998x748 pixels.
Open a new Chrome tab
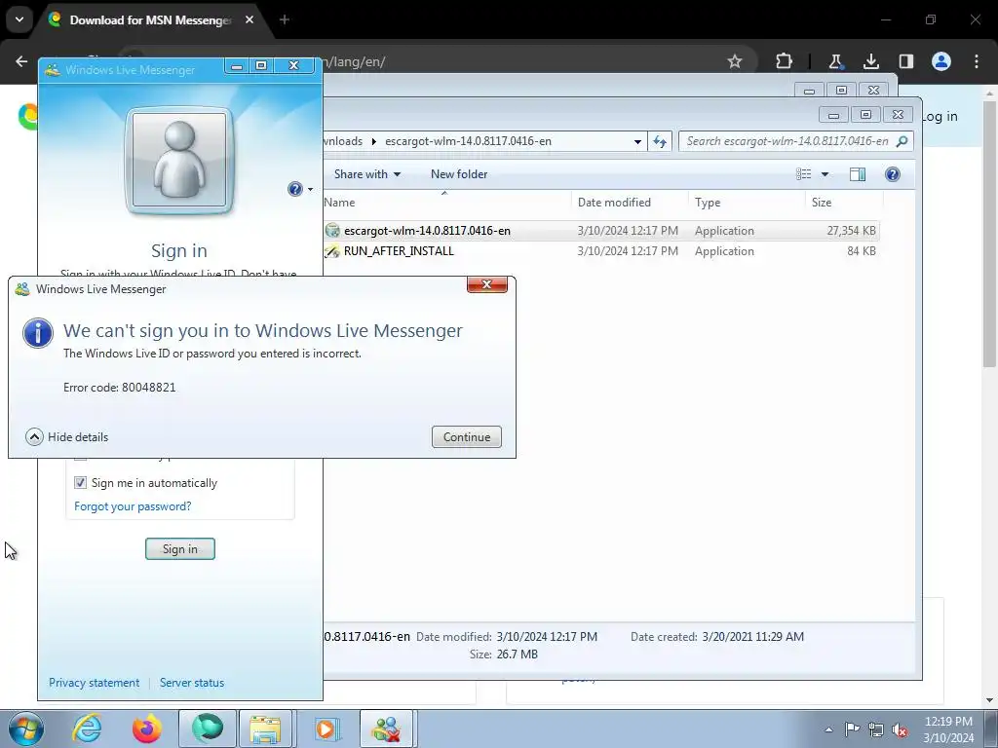pyautogui.click(x=285, y=19)
